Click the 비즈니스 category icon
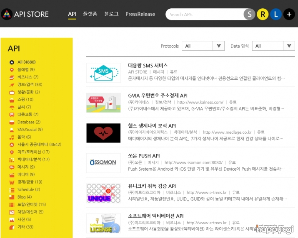Viewport: 298px width, 238px height. click(x=12, y=77)
